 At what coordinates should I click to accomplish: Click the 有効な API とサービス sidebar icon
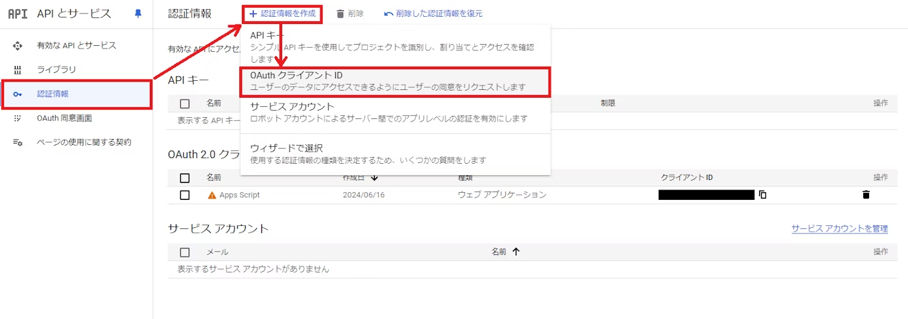[18, 45]
